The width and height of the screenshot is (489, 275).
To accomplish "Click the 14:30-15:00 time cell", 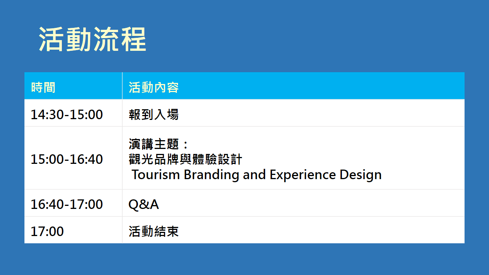I will pos(67,115).
